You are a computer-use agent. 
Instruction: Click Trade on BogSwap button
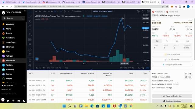click(x=172, y=101)
